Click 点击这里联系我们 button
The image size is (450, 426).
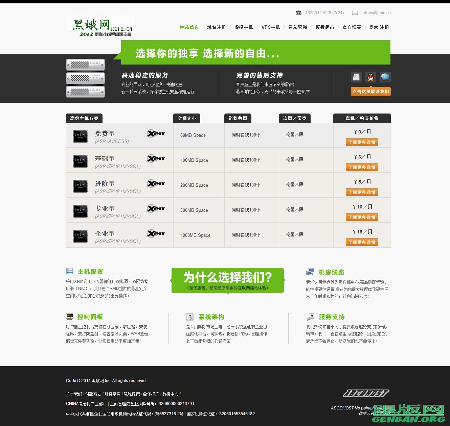(x=370, y=91)
